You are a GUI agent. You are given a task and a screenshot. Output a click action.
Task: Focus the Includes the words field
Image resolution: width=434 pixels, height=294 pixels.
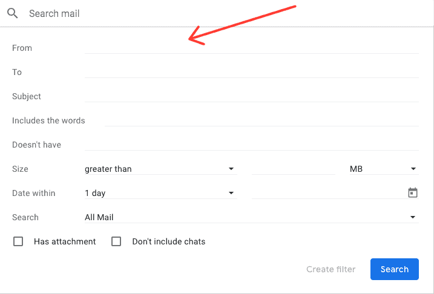point(261,120)
